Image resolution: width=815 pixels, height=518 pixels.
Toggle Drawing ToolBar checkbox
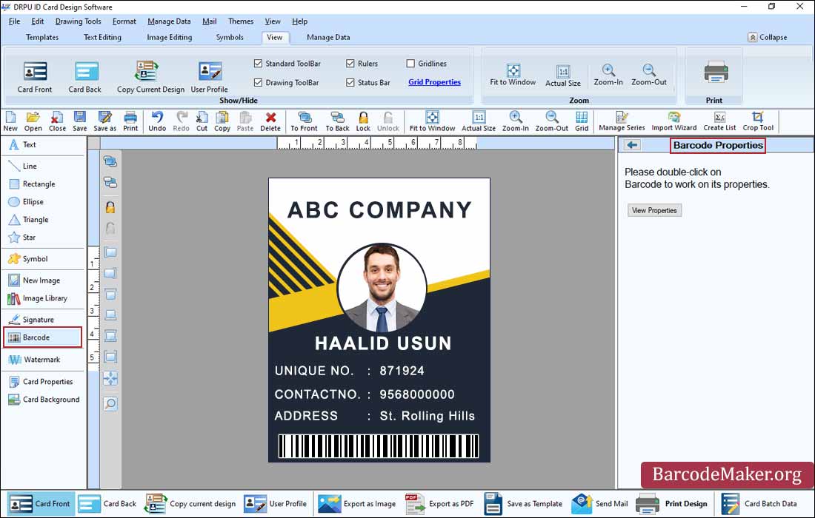pos(258,83)
